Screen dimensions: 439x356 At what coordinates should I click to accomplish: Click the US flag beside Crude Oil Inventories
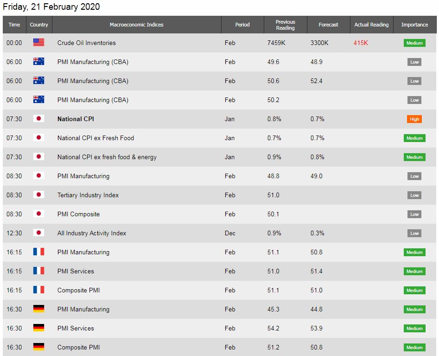[38, 42]
